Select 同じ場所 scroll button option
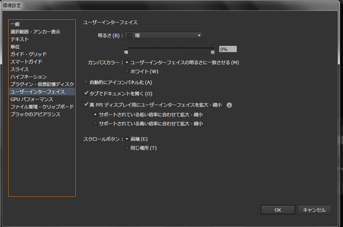This screenshot has width=343, height=227. 127,148
